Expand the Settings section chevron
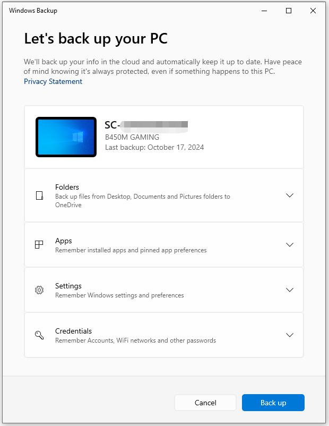This screenshot has width=329, height=426. (x=289, y=290)
